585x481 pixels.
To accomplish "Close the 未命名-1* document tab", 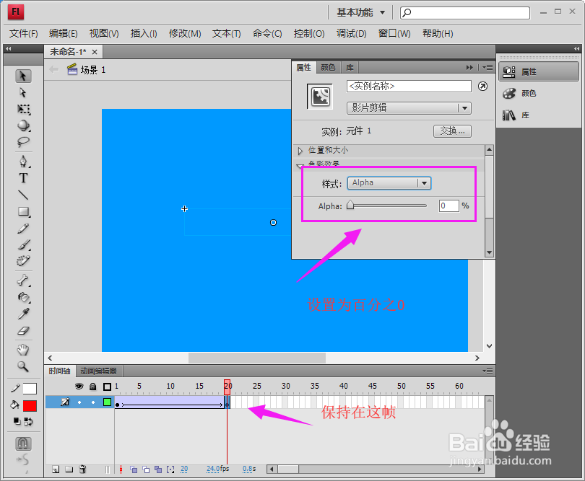I will [x=95, y=52].
